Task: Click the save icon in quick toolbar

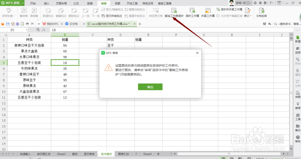Action: click(x=8, y=24)
